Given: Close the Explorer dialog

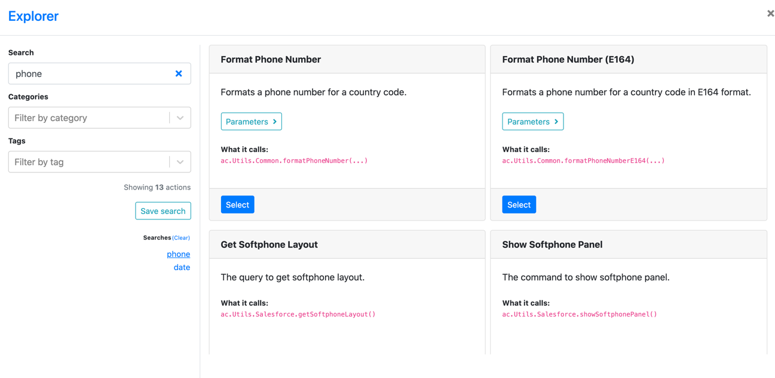Looking at the screenshot, I should click(x=770, y=13).
